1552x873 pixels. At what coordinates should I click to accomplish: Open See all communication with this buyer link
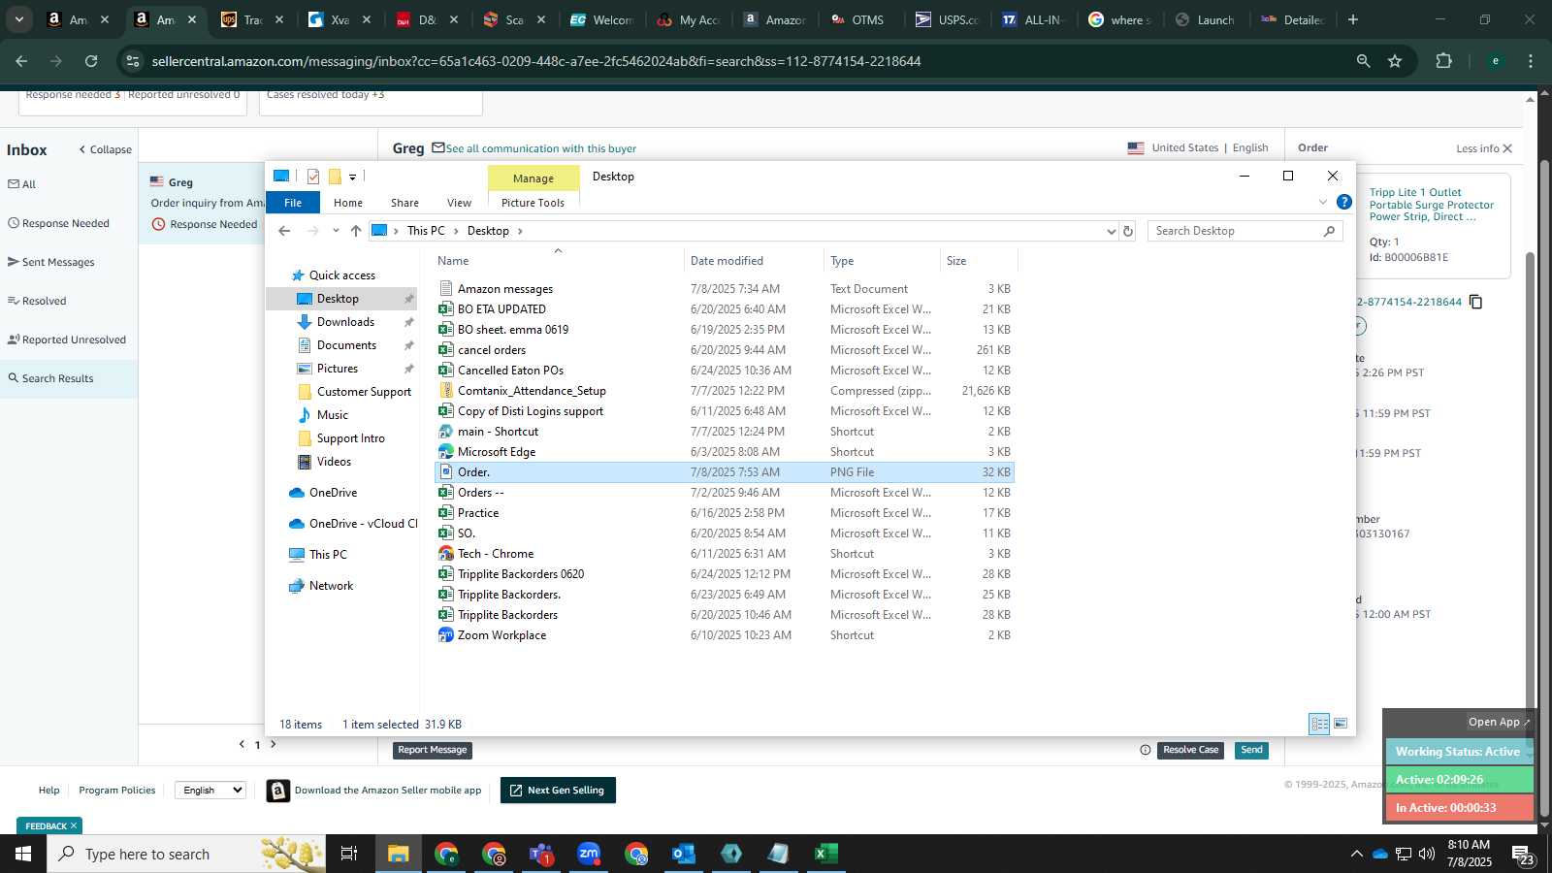[540, 148]
